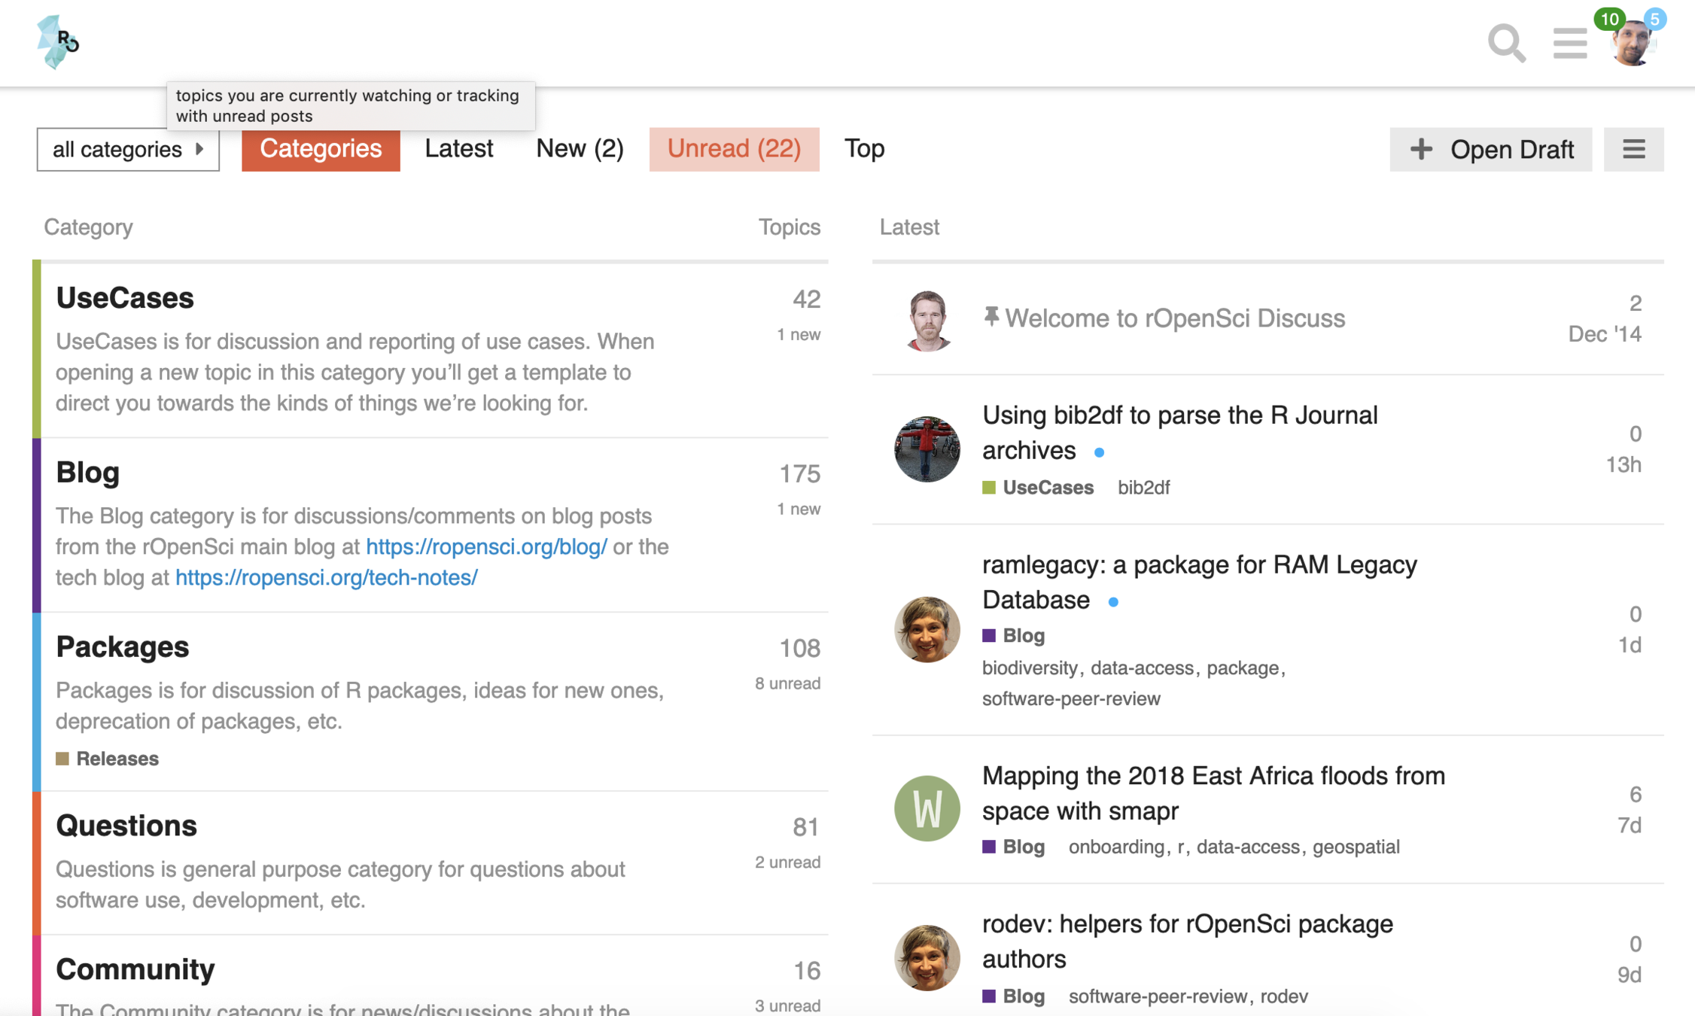Viewport: 1695px width, 1016px height.
Task: Open 'Using bib2df to parse the R Journal archives'
Action: tap(1180, 433)
